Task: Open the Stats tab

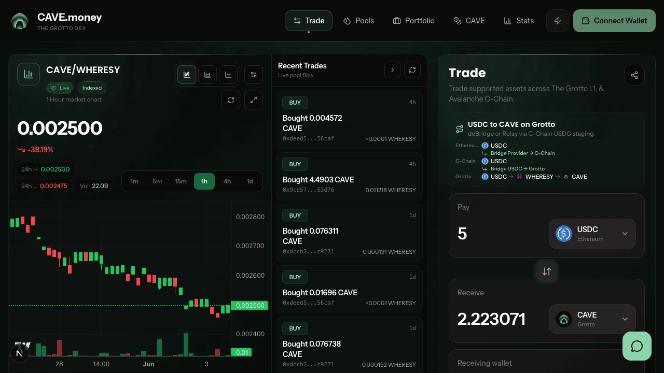Action: point(519,21)
